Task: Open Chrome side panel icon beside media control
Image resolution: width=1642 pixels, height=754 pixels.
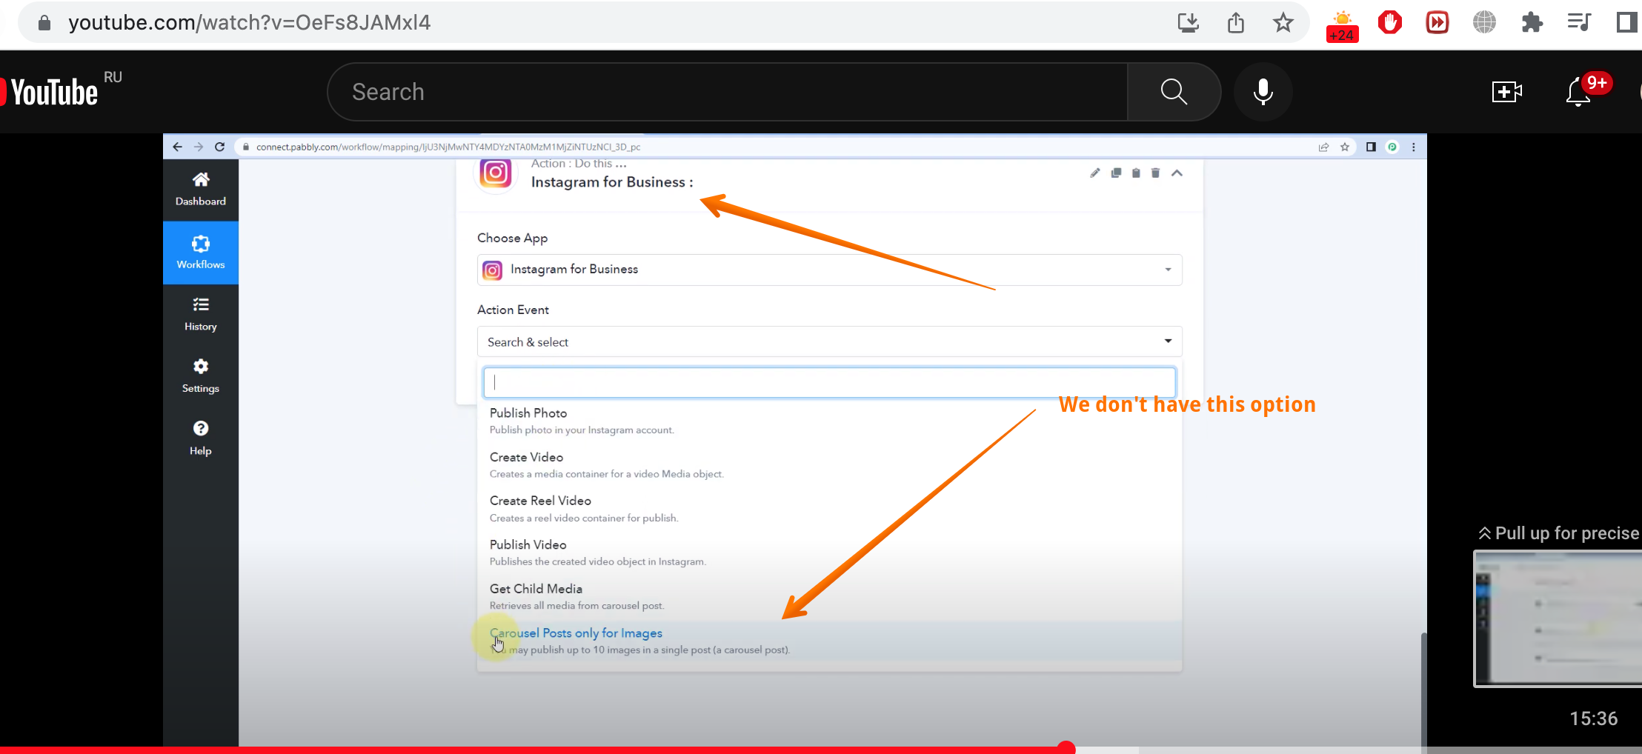Action: tap(1626, 23)
